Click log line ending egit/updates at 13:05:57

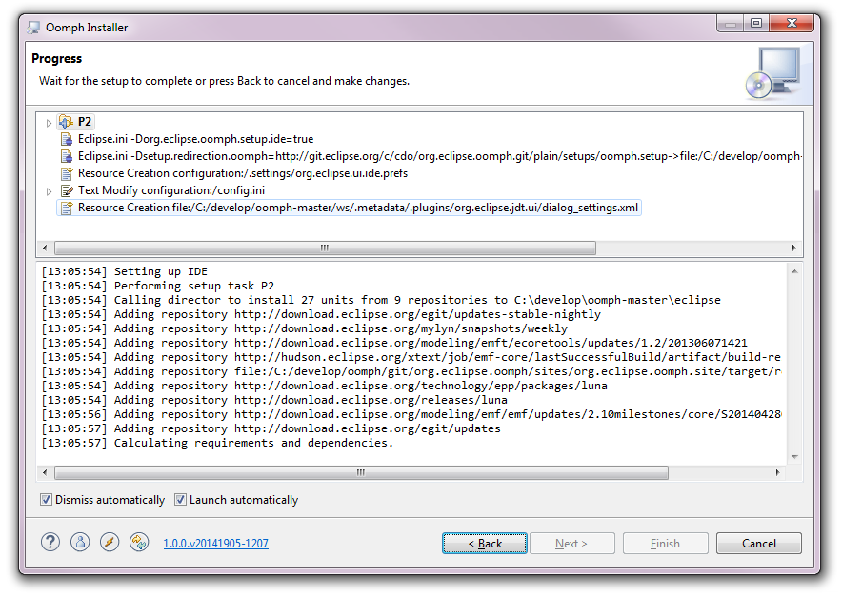coord(271,428)
